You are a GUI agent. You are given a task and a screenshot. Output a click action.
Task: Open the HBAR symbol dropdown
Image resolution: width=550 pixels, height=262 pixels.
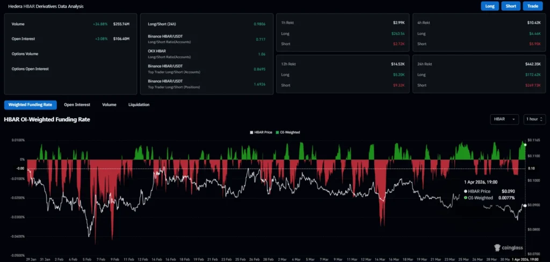(x=504, y=119)
